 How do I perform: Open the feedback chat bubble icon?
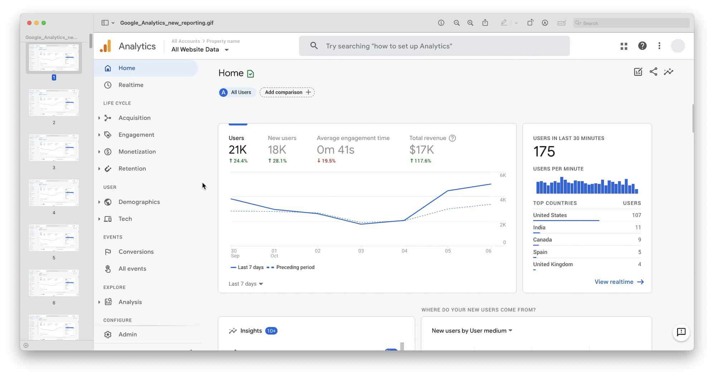pos(681,332)
